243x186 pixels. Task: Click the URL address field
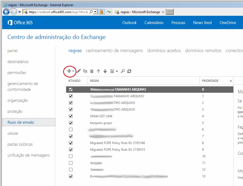click(58, 12)
